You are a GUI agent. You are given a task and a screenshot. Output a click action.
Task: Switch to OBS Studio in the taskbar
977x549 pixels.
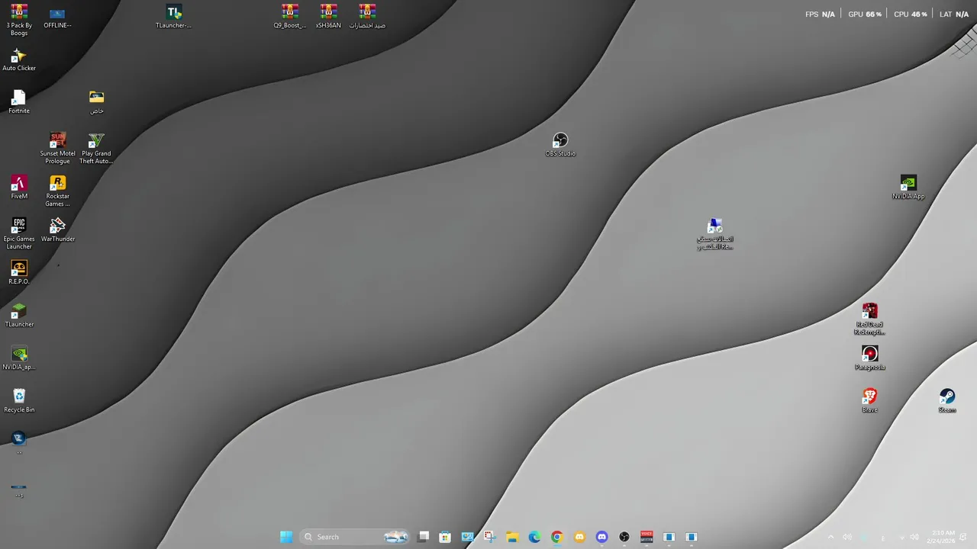pos(624,537)
